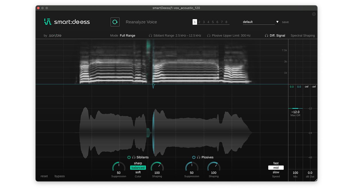Viewport: 353px width, 189px height.
Task: Select the sharp color option
Action: 138,163
